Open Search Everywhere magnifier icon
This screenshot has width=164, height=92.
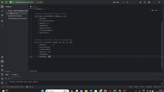[x=145, y=2]
